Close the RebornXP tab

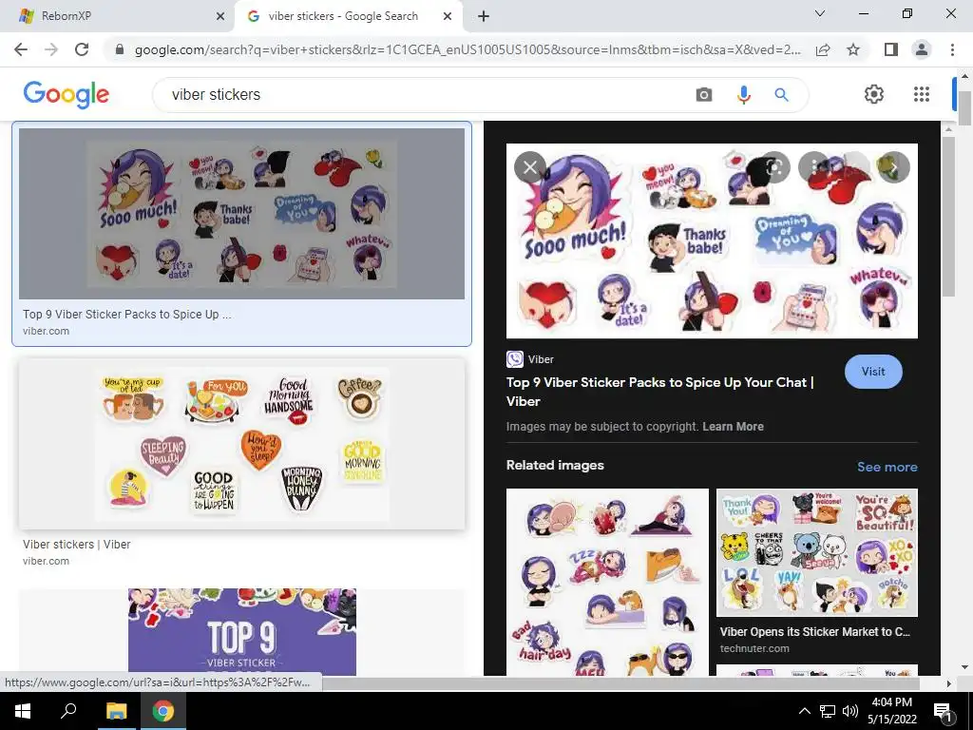tap(220, 16)
